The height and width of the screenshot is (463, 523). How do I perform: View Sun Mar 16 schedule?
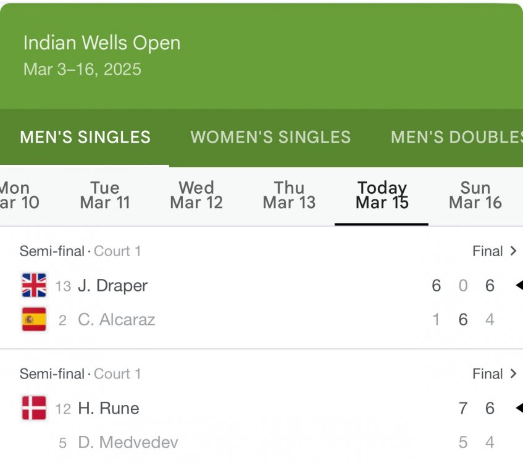tap(475, 195)
